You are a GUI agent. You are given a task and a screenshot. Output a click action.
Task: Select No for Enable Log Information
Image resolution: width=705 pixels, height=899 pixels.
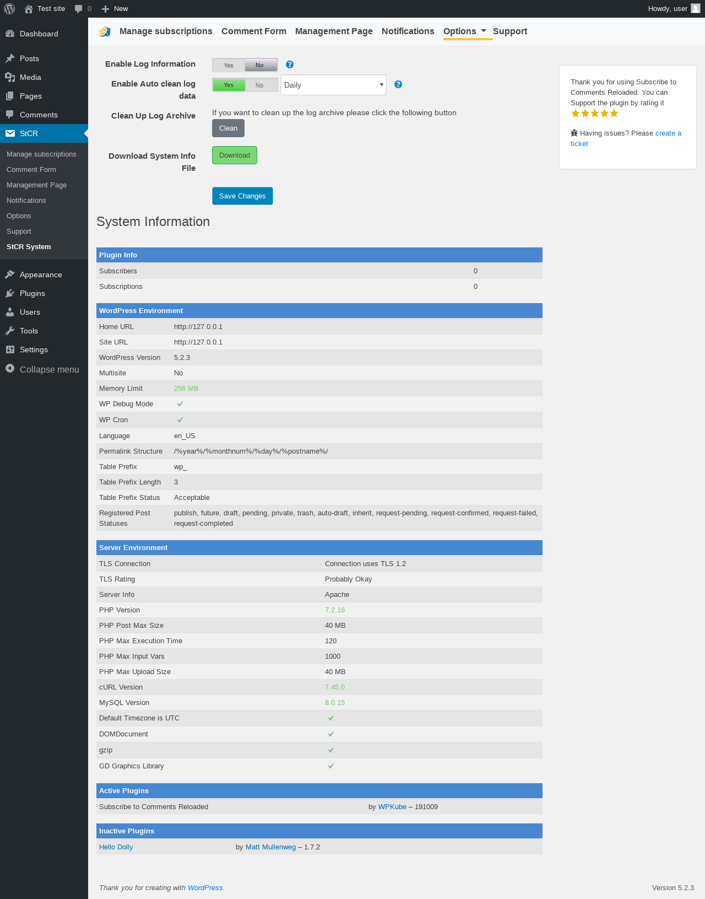point(260,65)
